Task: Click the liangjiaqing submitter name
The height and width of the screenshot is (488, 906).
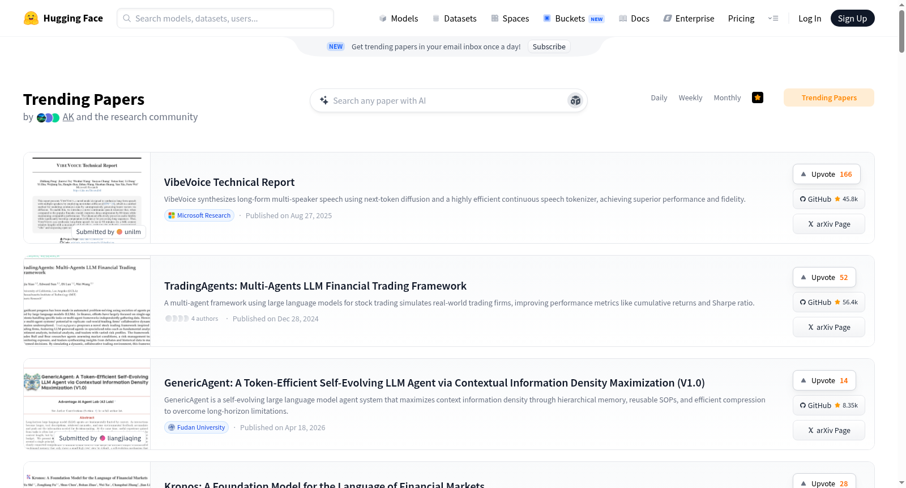Action: point(125,438)
